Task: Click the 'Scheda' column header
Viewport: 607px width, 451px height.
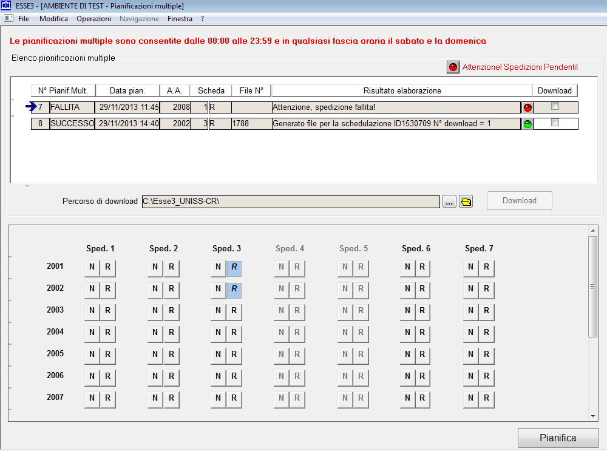Action: click(x=211, y=90)
